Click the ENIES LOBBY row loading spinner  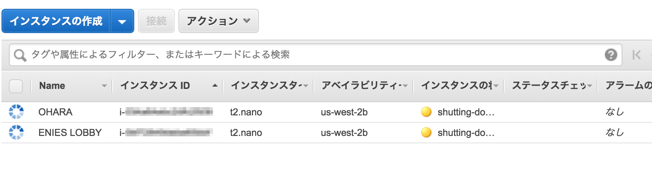click(x=16, y=132)
